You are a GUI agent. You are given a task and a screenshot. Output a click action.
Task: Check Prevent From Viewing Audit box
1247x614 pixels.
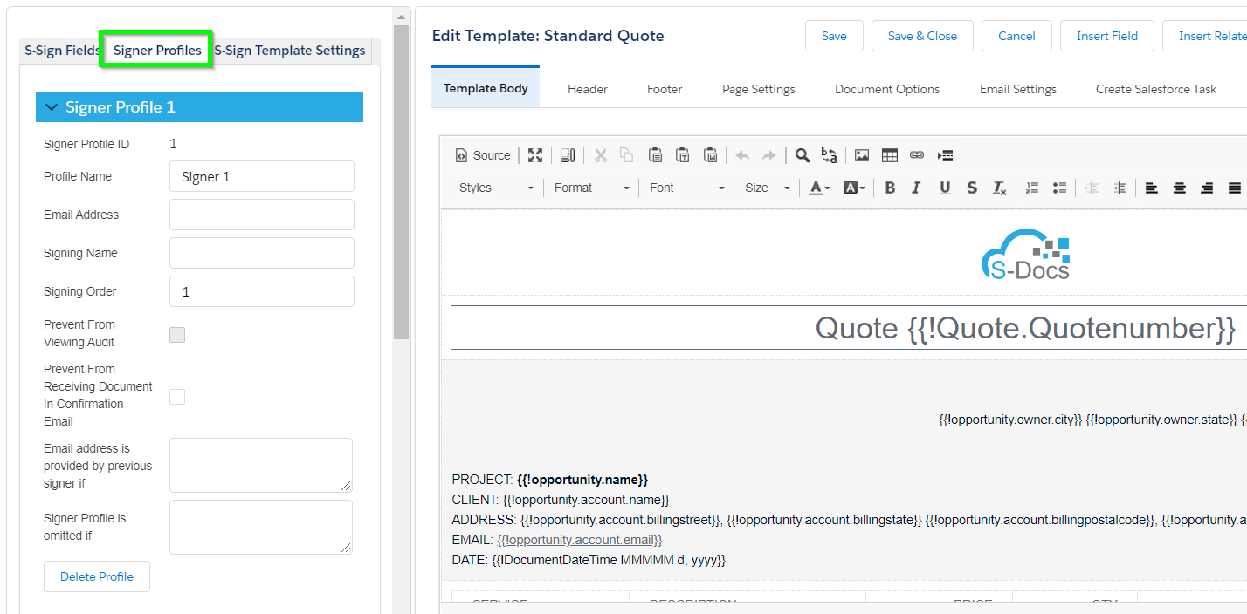(x=177, y=334)
